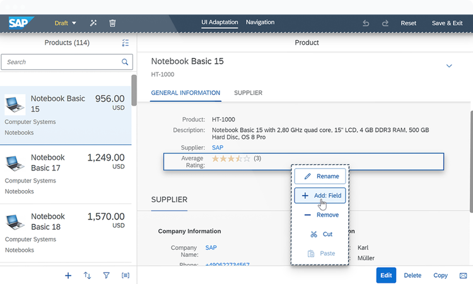The image size is (473, 284).
Task: Undo the last change
Action: [x=366, y=23]
